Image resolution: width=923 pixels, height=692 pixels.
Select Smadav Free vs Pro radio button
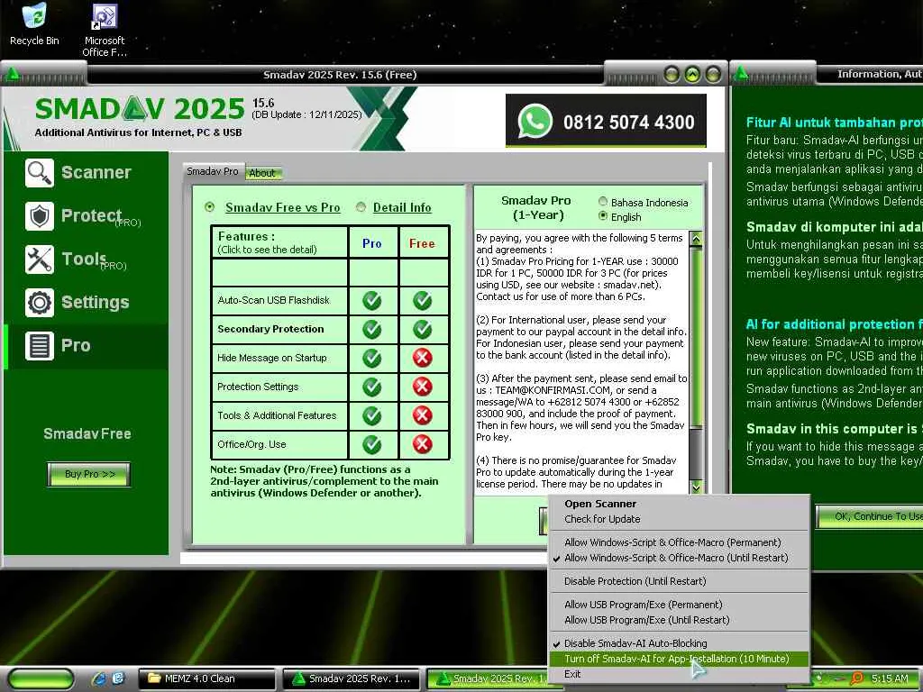(x=209, y=207)
